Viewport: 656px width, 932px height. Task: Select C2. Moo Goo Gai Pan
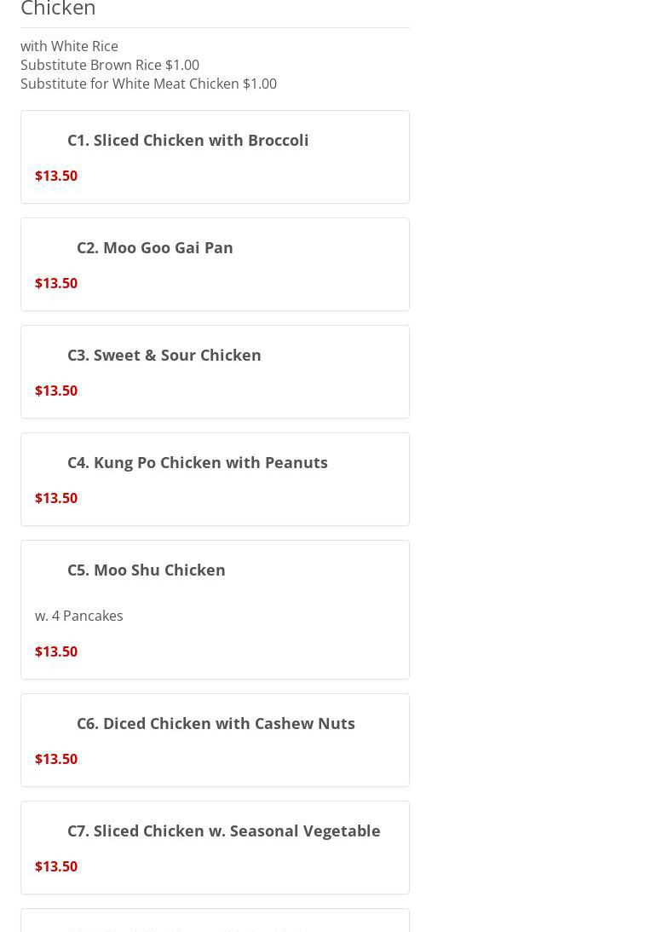click(154, 248)
